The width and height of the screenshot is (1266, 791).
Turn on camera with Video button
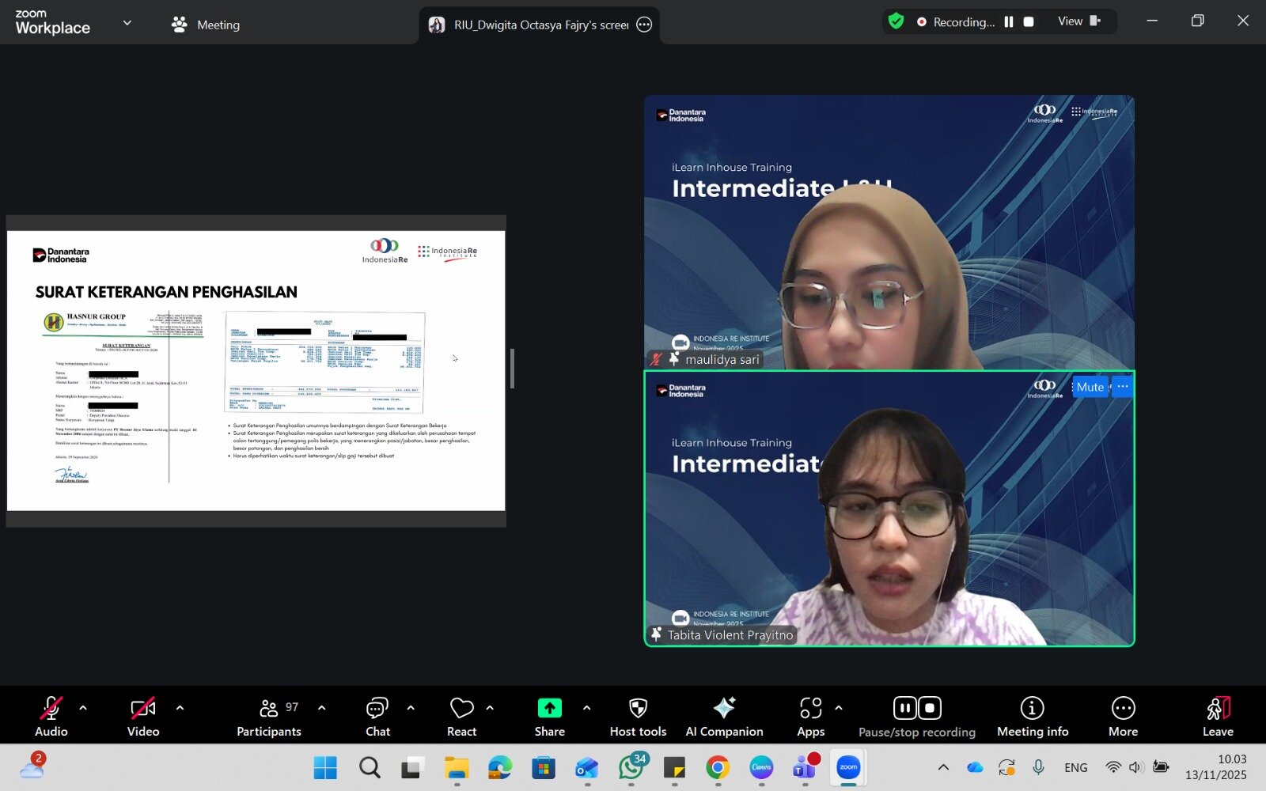tap(143, 708)
